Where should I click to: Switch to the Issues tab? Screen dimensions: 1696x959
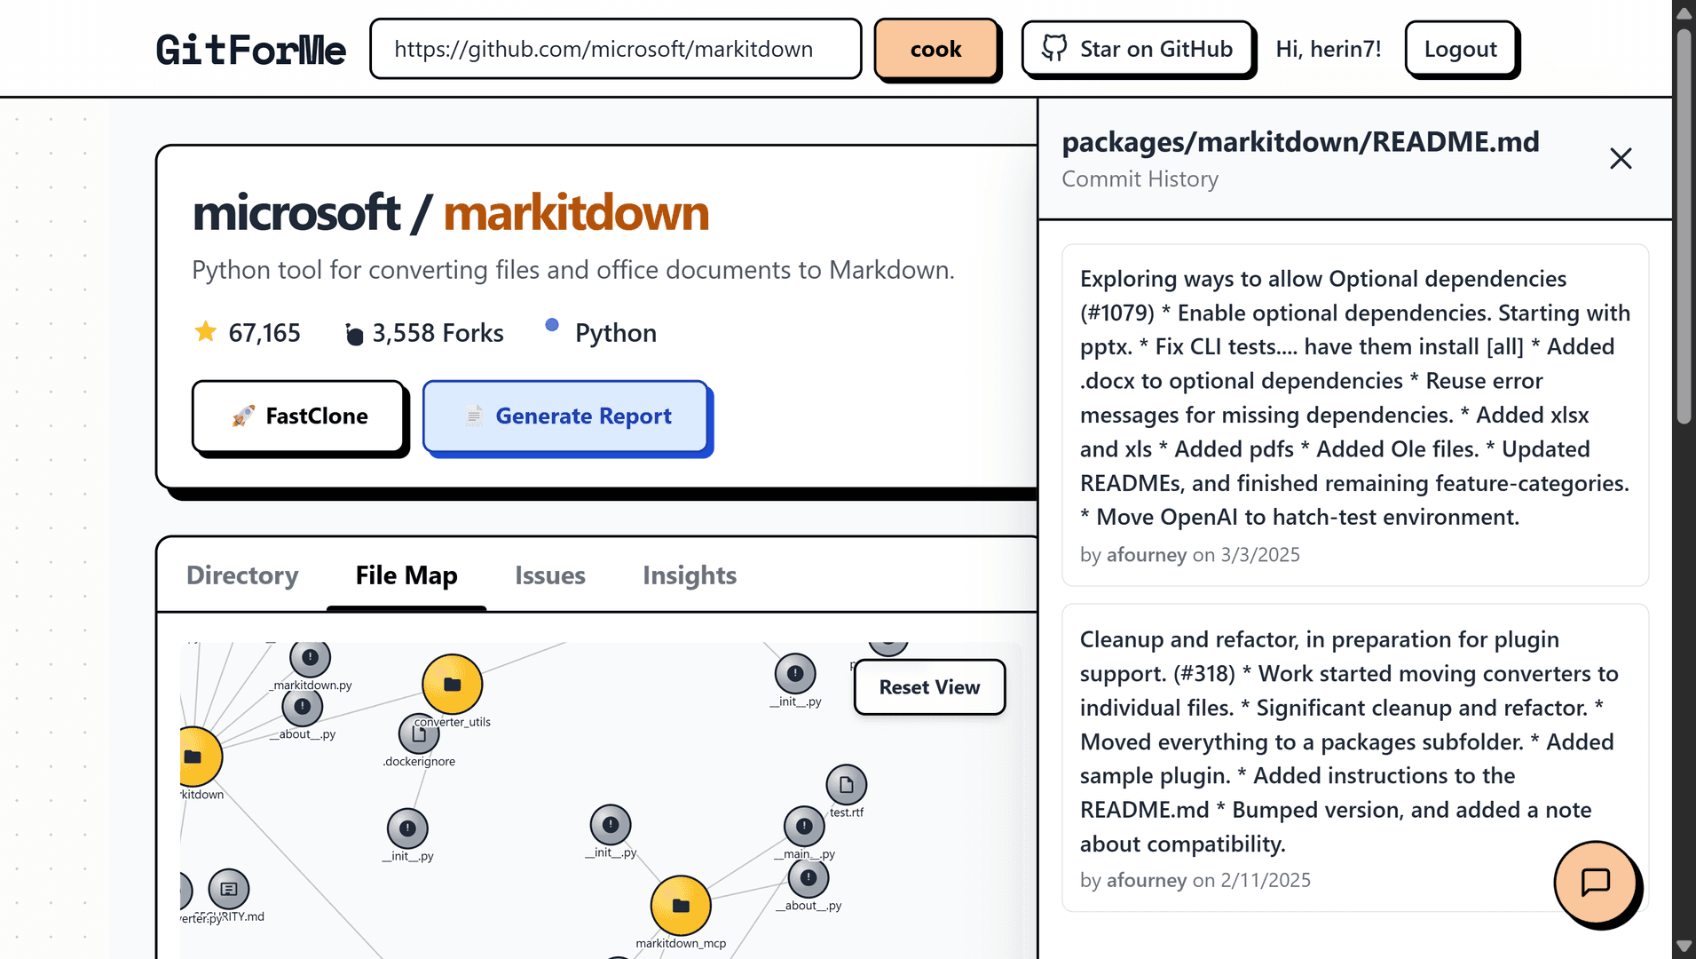click(x=549, y=575)
